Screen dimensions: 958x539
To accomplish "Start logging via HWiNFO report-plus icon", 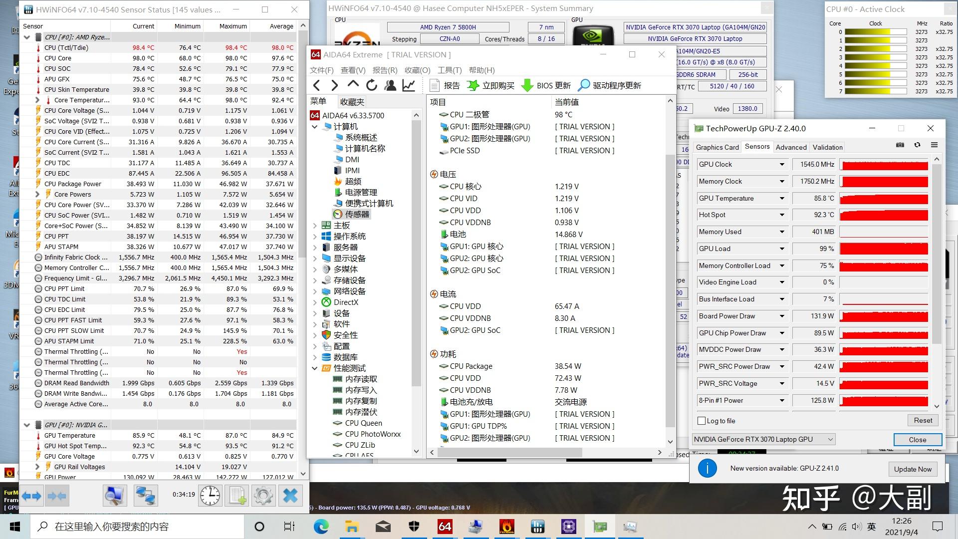I will point(237,495).
